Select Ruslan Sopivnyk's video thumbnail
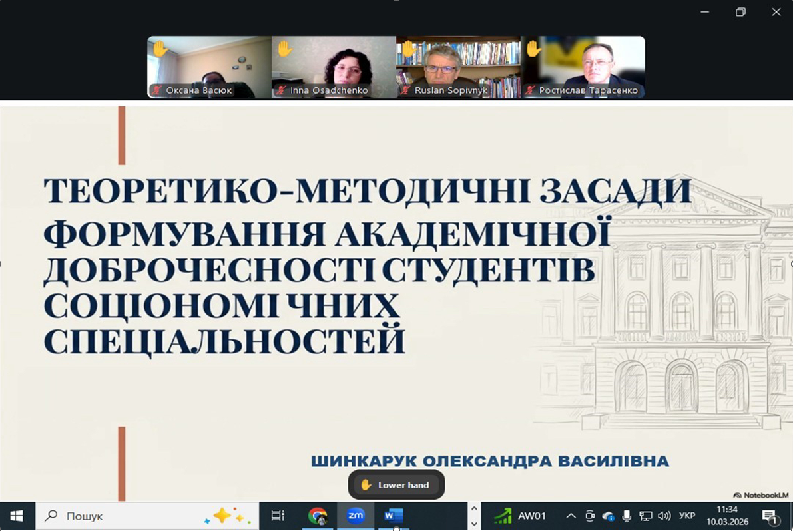Image resolution: width=793 pixels, height=531 pixels. [458, 67]
